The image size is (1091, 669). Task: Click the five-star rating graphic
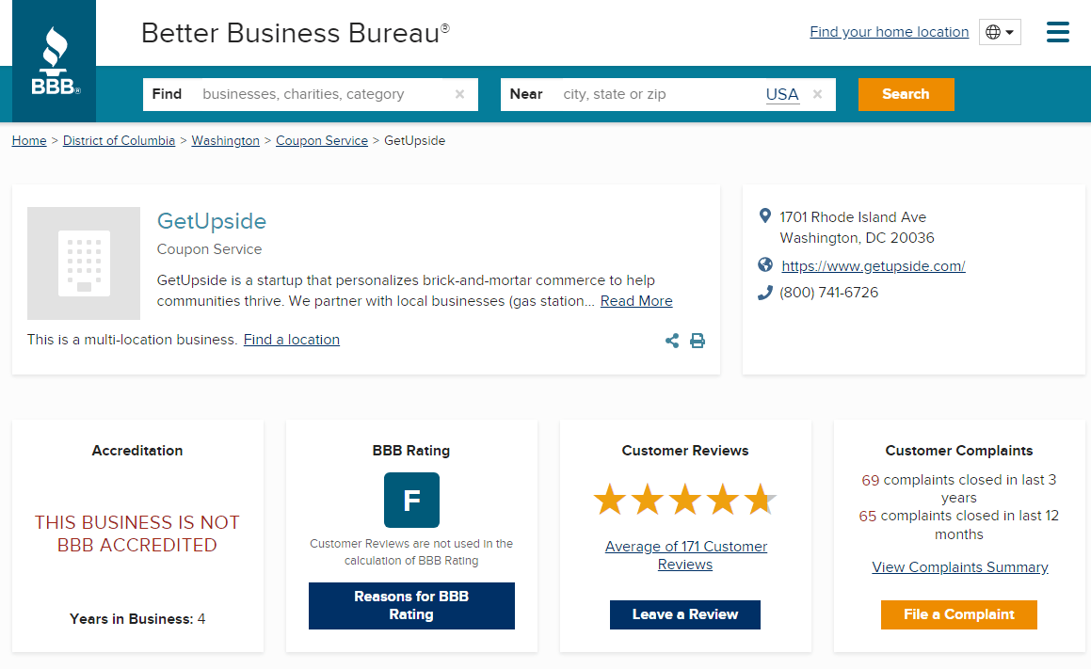point(685,500)
